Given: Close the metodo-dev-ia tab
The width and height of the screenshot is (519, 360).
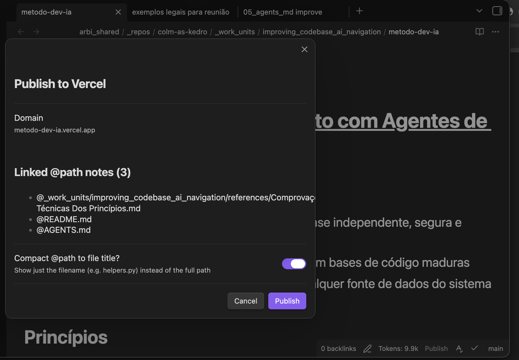Looking at the screenshot, I should (x=118, y=12).
